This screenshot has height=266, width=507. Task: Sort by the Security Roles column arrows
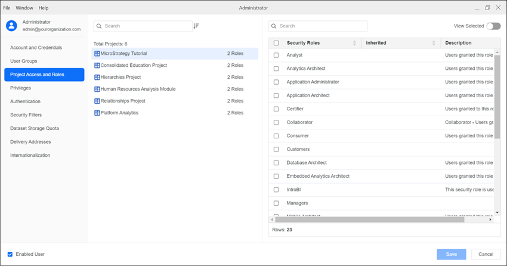point(354,43)
